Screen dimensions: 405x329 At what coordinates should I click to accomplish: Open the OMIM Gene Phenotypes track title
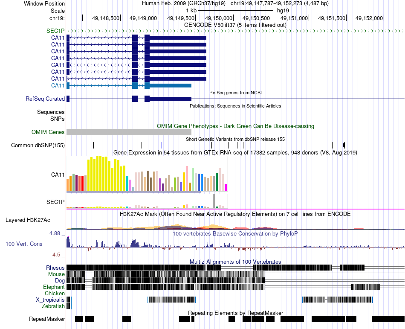(x=235, y=126)
